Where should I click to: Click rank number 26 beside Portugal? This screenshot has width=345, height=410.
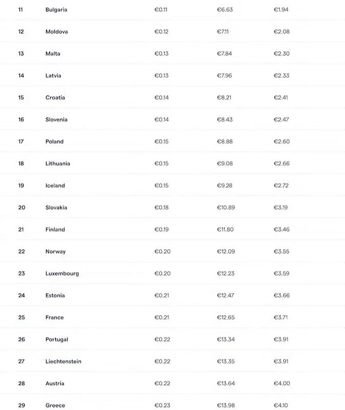point(21,339)
